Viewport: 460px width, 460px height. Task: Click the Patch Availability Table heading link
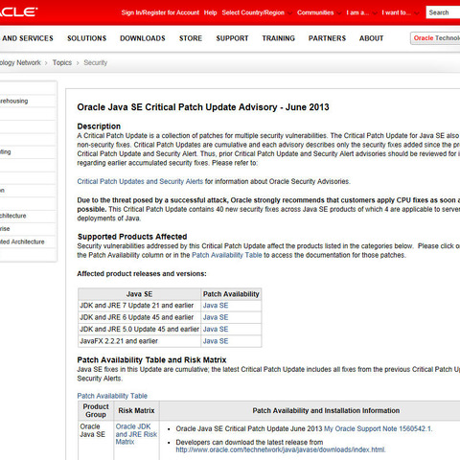(x=112, y=396)
